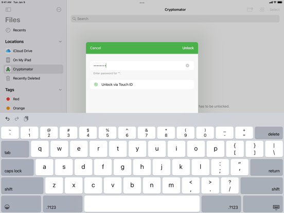
Task: Select the Red tag
Action: (33, 99)
